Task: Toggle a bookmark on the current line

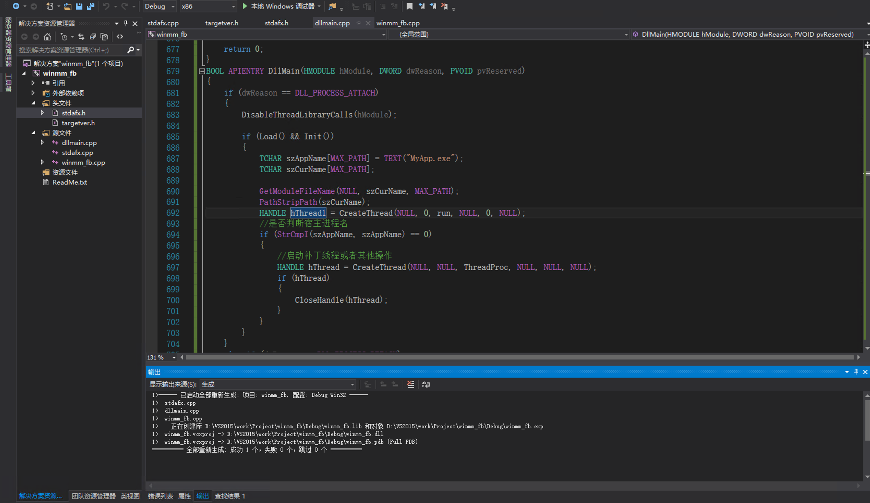Action: point(409,6)
